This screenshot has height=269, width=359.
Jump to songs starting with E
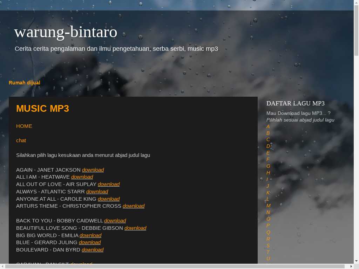(x=268, y=153)
